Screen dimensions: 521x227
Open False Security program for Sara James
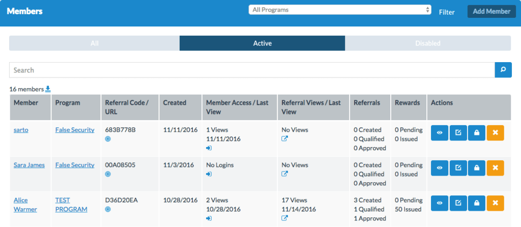[75, 165]
